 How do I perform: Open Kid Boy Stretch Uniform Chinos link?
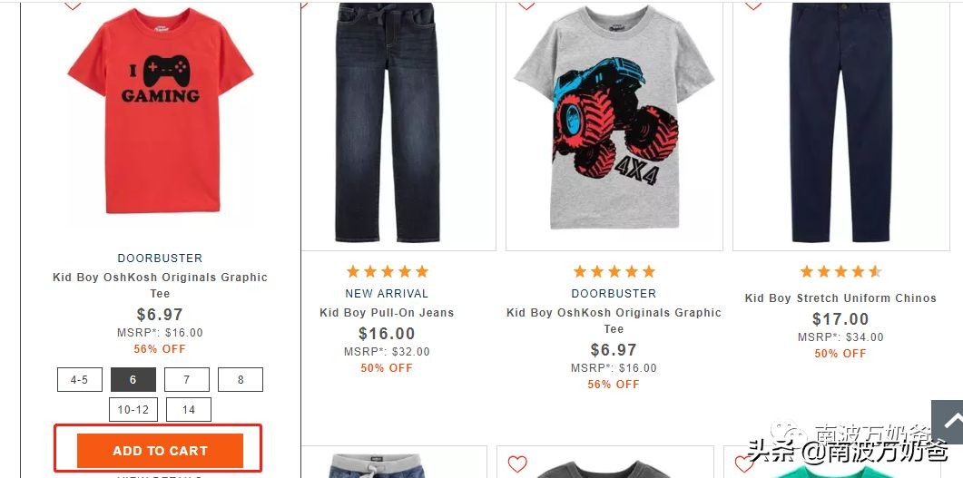[x=840, y=298]
